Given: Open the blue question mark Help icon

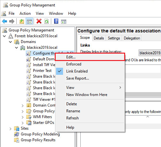Looking at the screenshot, I should (x=56, y=21).
